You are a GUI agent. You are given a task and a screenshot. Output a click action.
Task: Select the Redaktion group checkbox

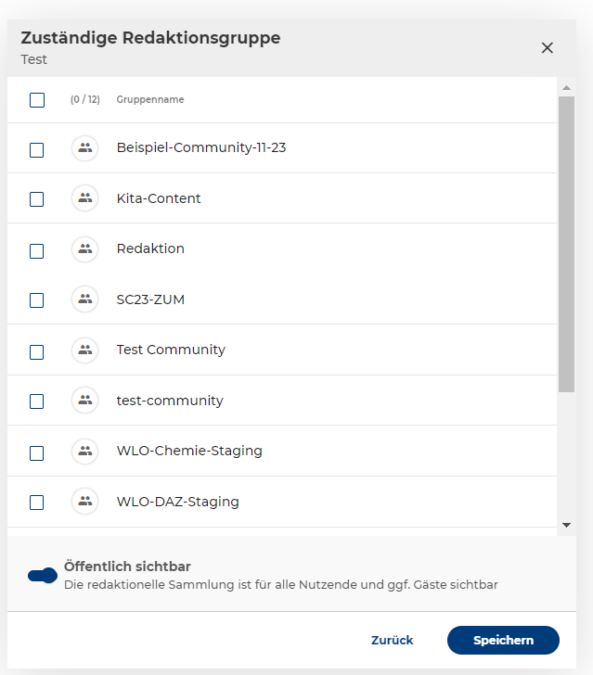[37, 250]
